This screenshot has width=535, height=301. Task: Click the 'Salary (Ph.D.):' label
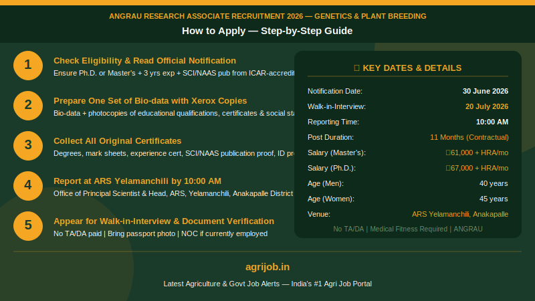(331, 168)
